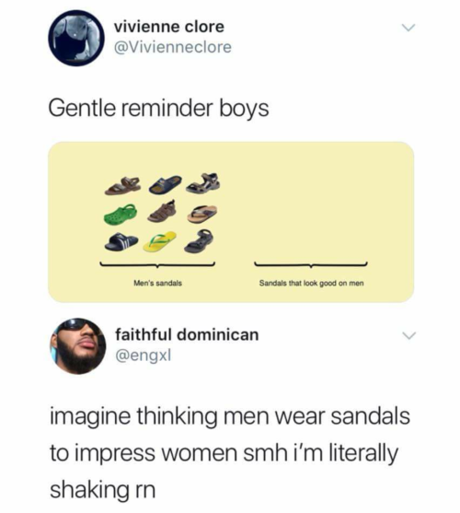Open the yellow sandals comparison image
The width and height of the screenshot is (460, 513).
[x=231, y=222]
